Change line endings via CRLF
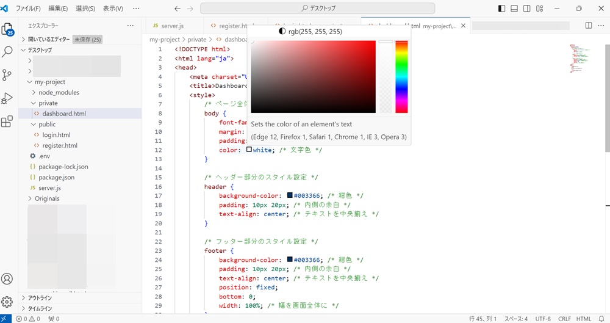The width and height of the screenshot is (610, 323). click(564, 319)
